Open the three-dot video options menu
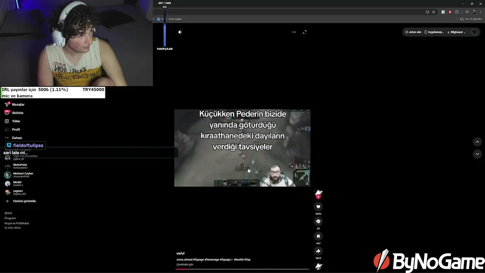This screenshot has height=273, width=485. [x=294, y=32]
